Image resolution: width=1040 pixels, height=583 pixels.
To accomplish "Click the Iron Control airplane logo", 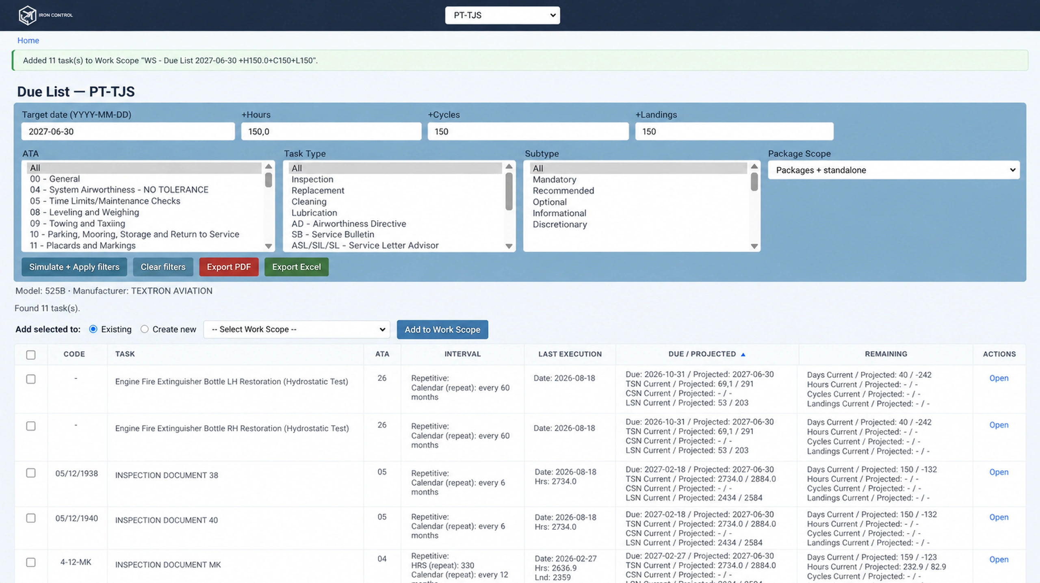I will 28,15.
